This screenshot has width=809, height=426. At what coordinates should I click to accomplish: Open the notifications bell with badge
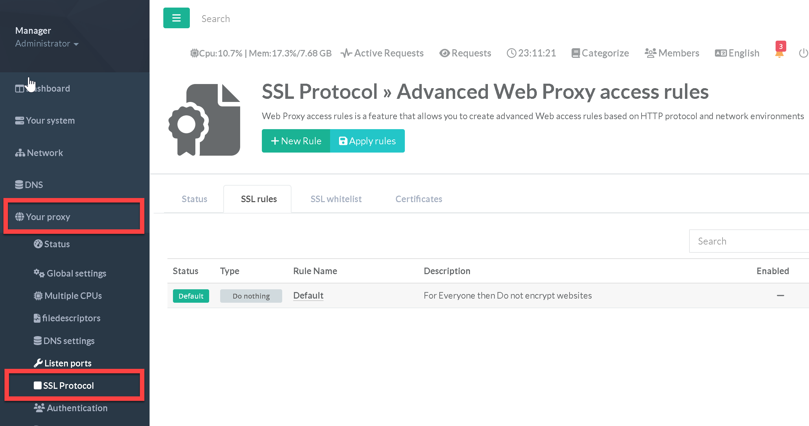click(779, 52)
